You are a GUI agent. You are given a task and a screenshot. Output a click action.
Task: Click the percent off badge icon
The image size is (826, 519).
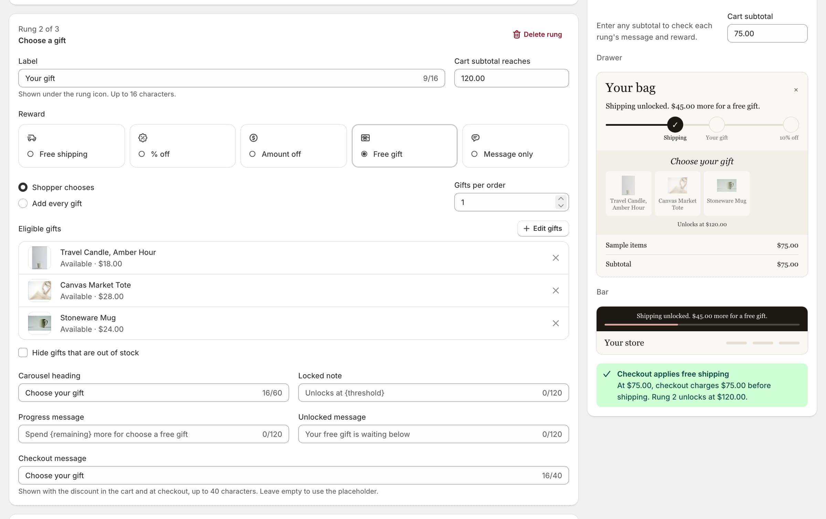click(142, 138)
